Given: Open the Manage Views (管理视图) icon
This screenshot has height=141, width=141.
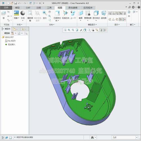Looking at the screenshot, I should tap(88, 13).
